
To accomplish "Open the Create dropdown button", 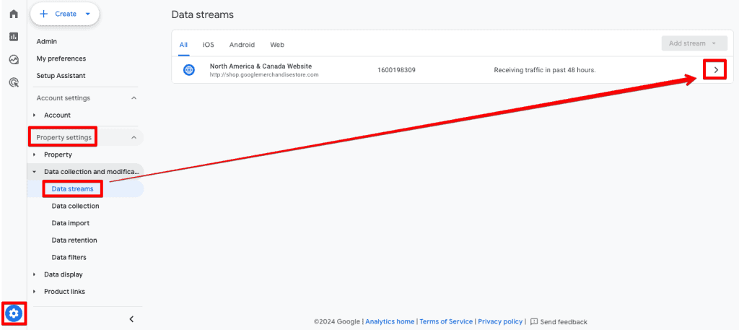I will (65, 14).
